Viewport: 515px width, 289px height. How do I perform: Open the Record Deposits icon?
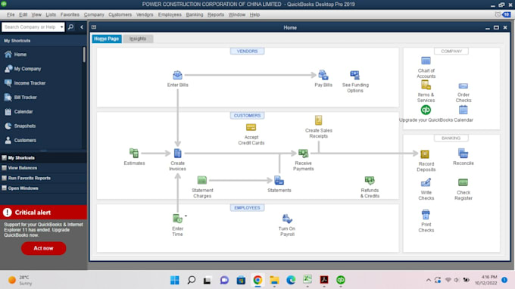click(x=425, y=154)
